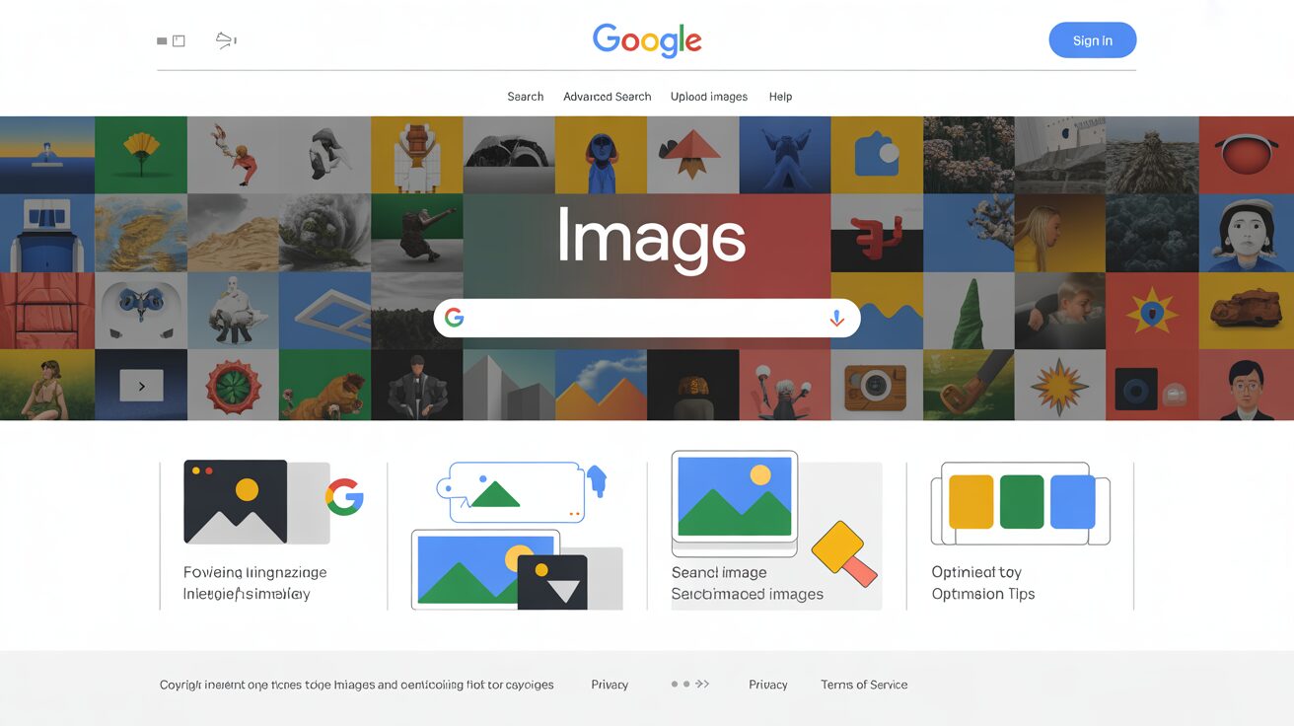Click the 'Seancl image' card text

click(x=719, y=572)
